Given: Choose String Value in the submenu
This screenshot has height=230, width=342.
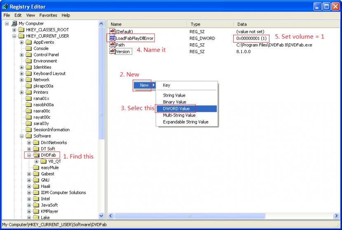Looking at the screenshot, I should [187, 95].
